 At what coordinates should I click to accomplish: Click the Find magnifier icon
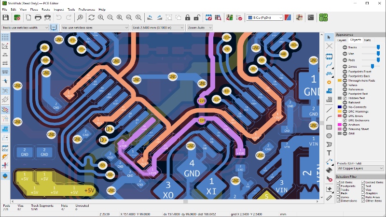[80, 17]
